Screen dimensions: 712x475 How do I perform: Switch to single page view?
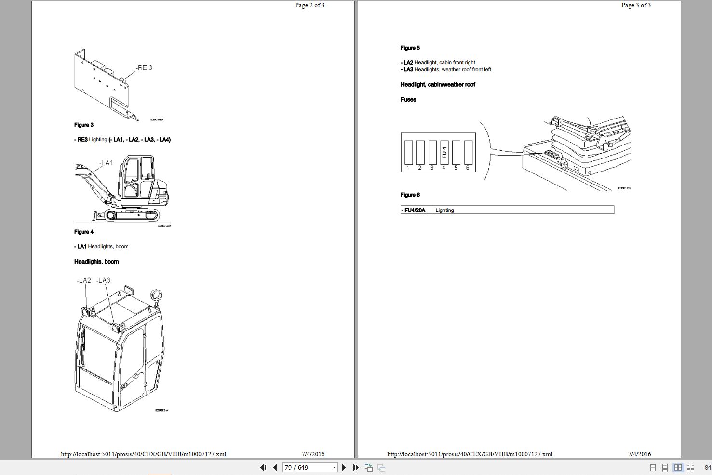[x=653, y=467]
